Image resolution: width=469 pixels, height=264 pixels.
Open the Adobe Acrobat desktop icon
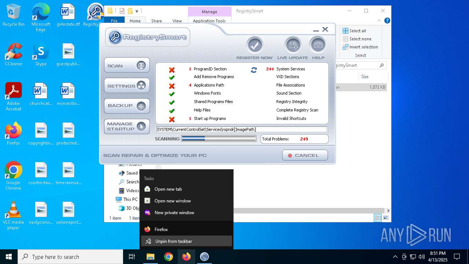click(14, 97)
